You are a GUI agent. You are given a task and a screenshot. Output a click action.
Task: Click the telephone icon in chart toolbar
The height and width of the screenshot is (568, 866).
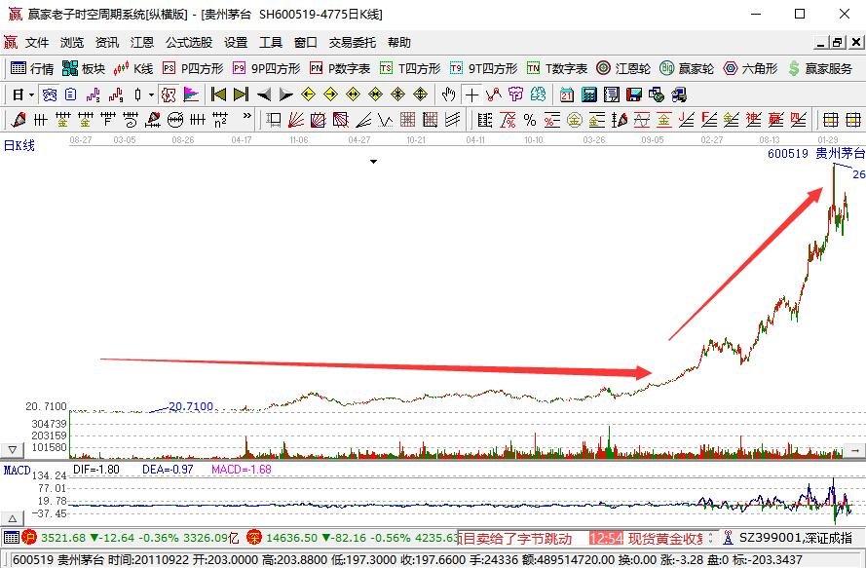tap(50, 95)
